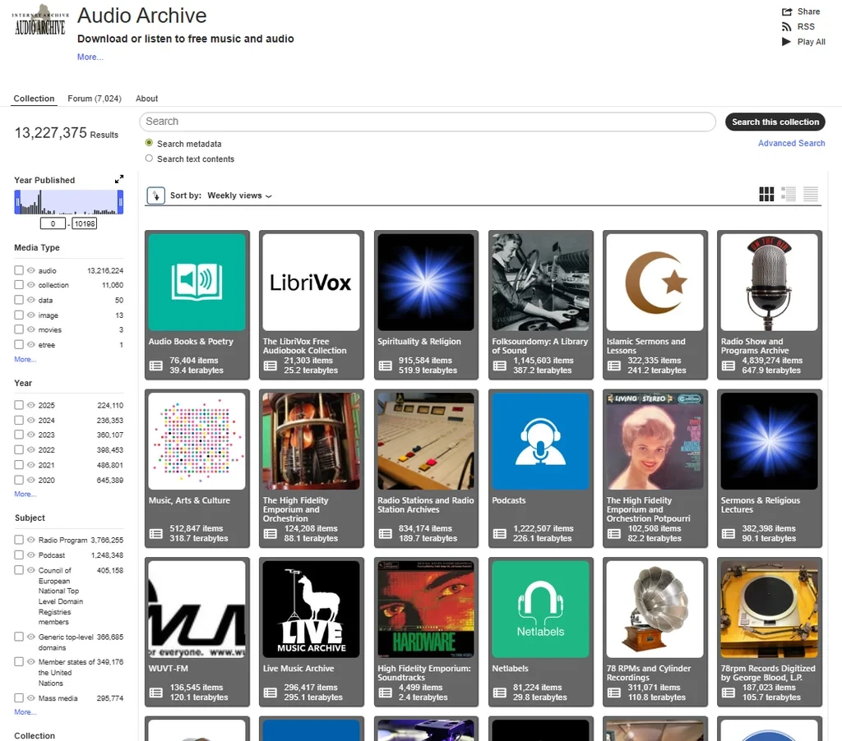Screen dimensions: 842x741
Task: Expand More under Subject filter
Action: pos(25,712)
